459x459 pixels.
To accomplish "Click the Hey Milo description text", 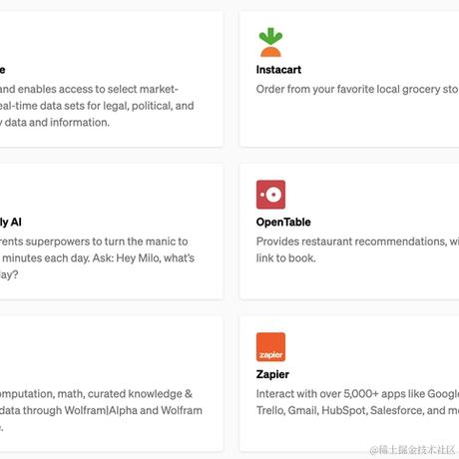I will [97, 258].
